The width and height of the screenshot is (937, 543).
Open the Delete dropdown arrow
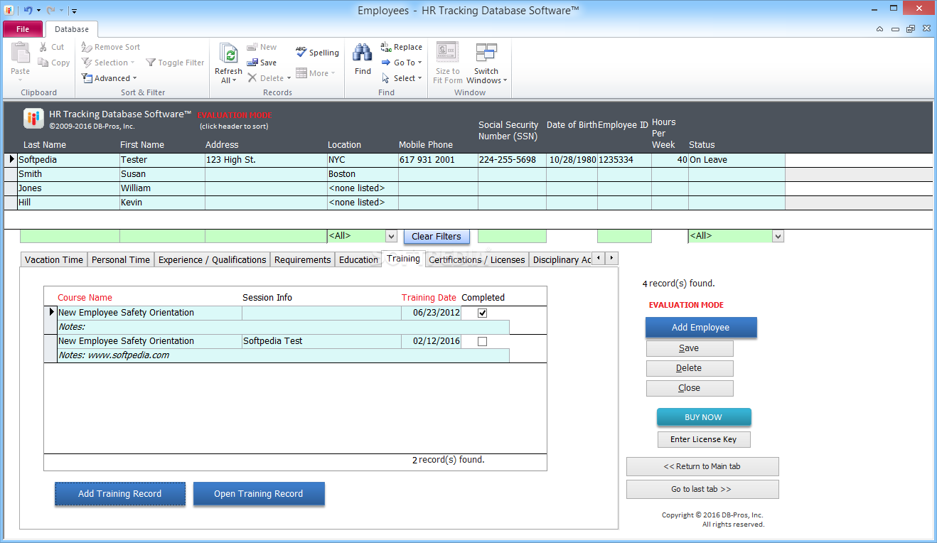pos(289,78)
